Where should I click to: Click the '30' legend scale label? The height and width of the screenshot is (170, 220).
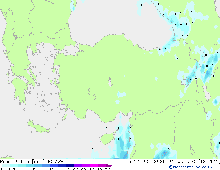tap(76, 169)
